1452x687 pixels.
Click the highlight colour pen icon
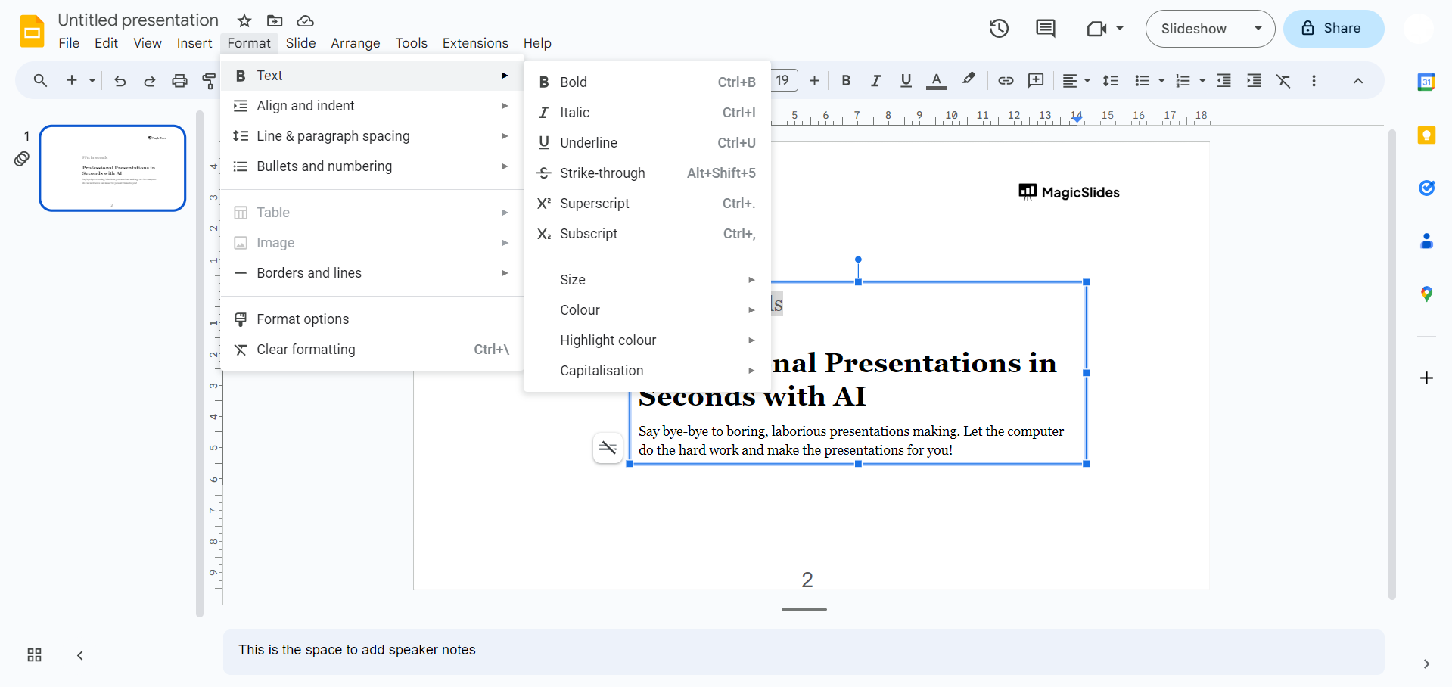(x=969, y=79)
